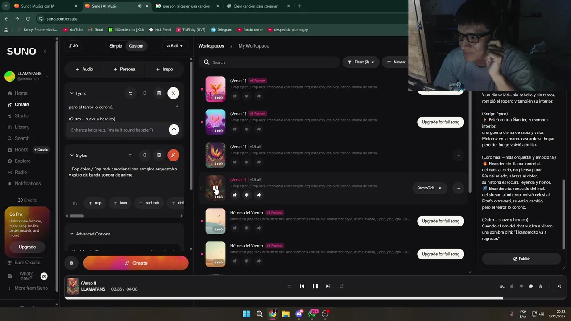
Task: Open My Workspace breadcrumb
Action: [254, 46]
